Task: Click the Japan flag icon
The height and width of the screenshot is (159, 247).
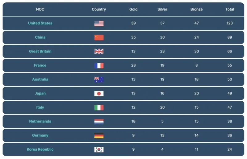Action: 99,94
